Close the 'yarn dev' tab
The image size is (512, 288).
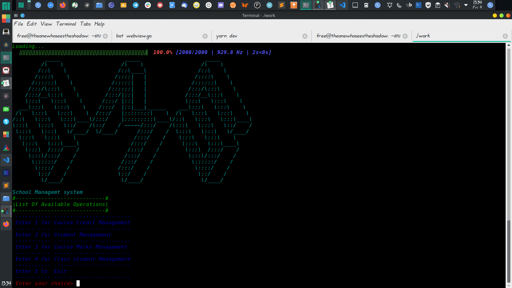(305, 36)
